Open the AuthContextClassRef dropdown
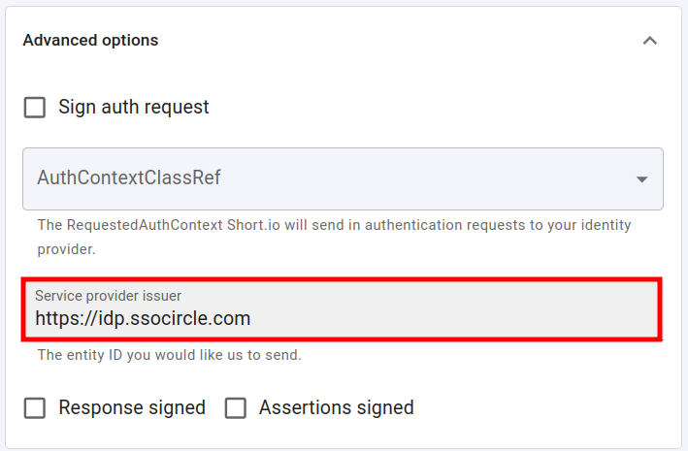Image resolution: width=688 pixels, height=451 pixels. [343, 178]
